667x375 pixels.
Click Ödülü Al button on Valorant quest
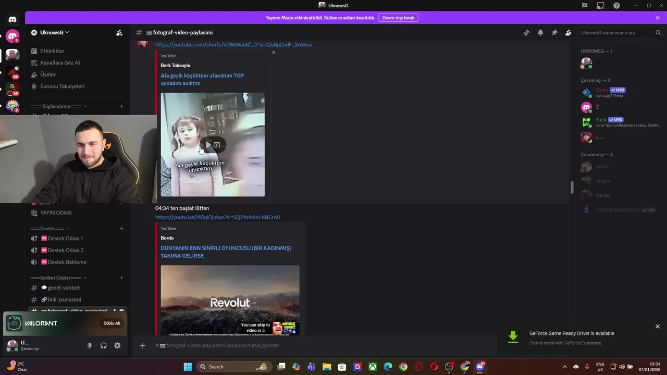(x=112, y=323)
